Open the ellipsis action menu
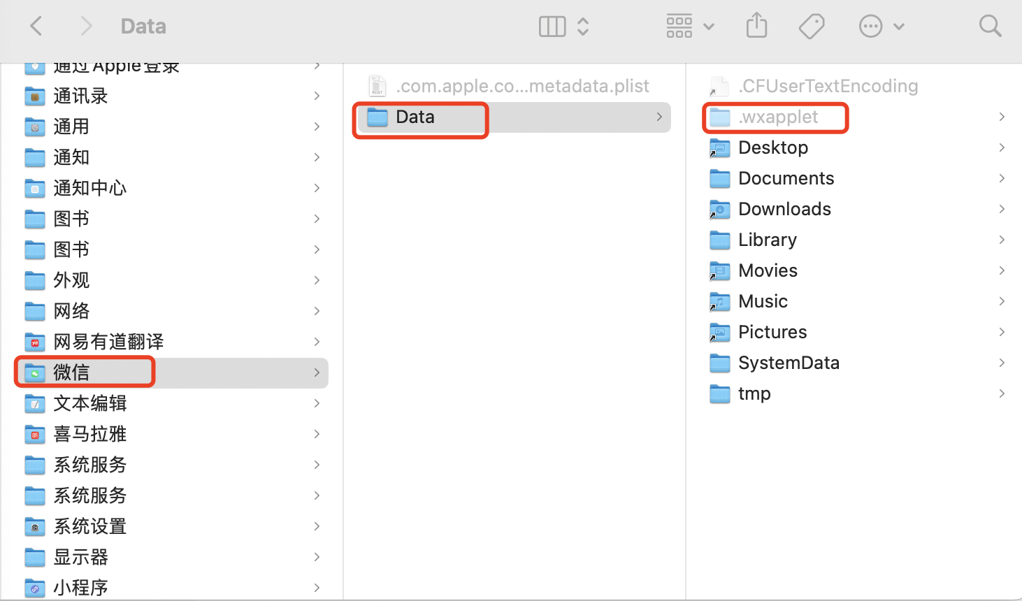 [x=881, y=27]
